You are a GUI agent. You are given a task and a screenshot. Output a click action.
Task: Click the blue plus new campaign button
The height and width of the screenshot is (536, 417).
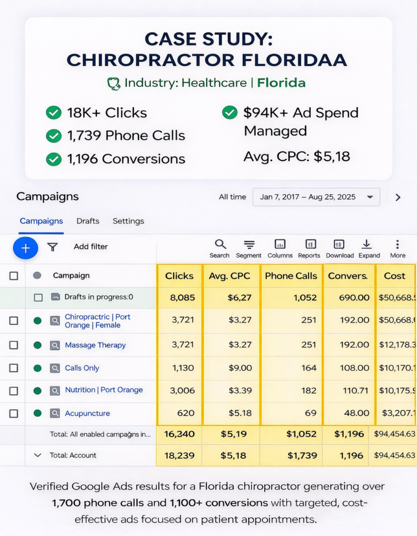pyautogui.click(x=25, y=248)
